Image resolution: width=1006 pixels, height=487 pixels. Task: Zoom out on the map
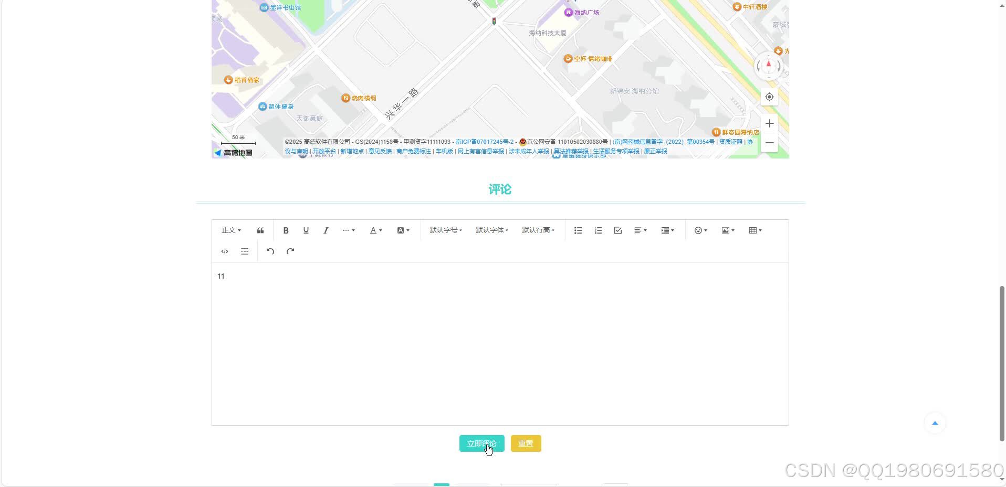point(770,143)
